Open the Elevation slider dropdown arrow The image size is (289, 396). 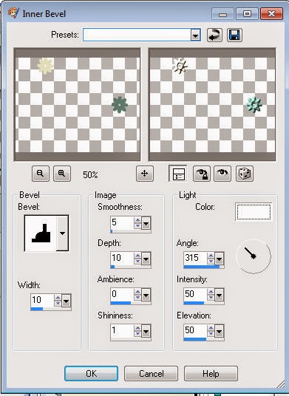(x=219, y=331)
